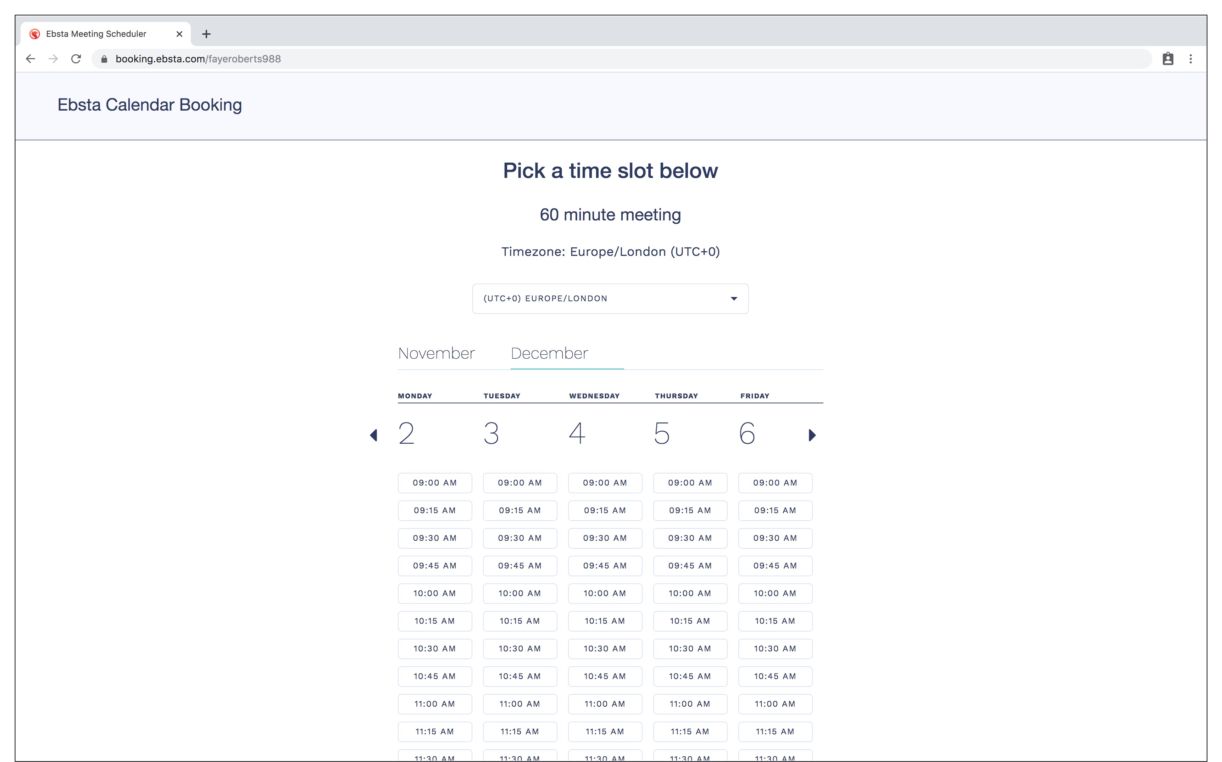Viewport: 1222px width, 762px height.
Task: Reload the booking page
Action: [76, 59]
